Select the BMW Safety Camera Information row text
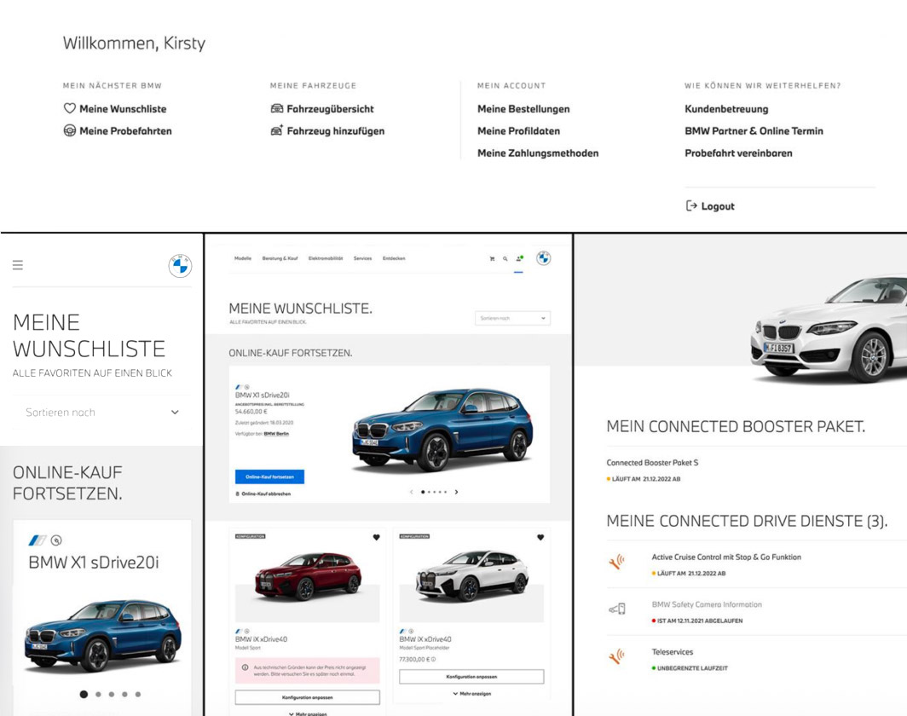 pyautogui.click(x=707, y=604)
